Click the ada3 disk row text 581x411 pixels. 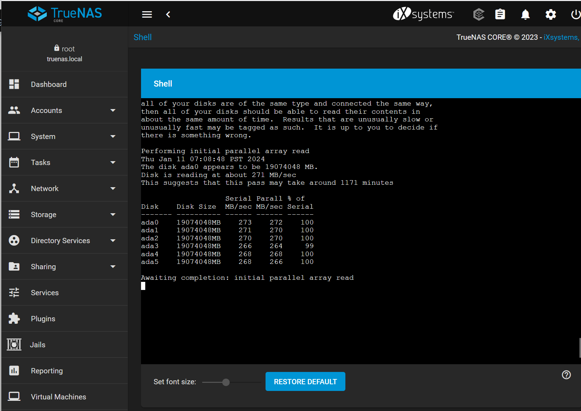(227, 246)
